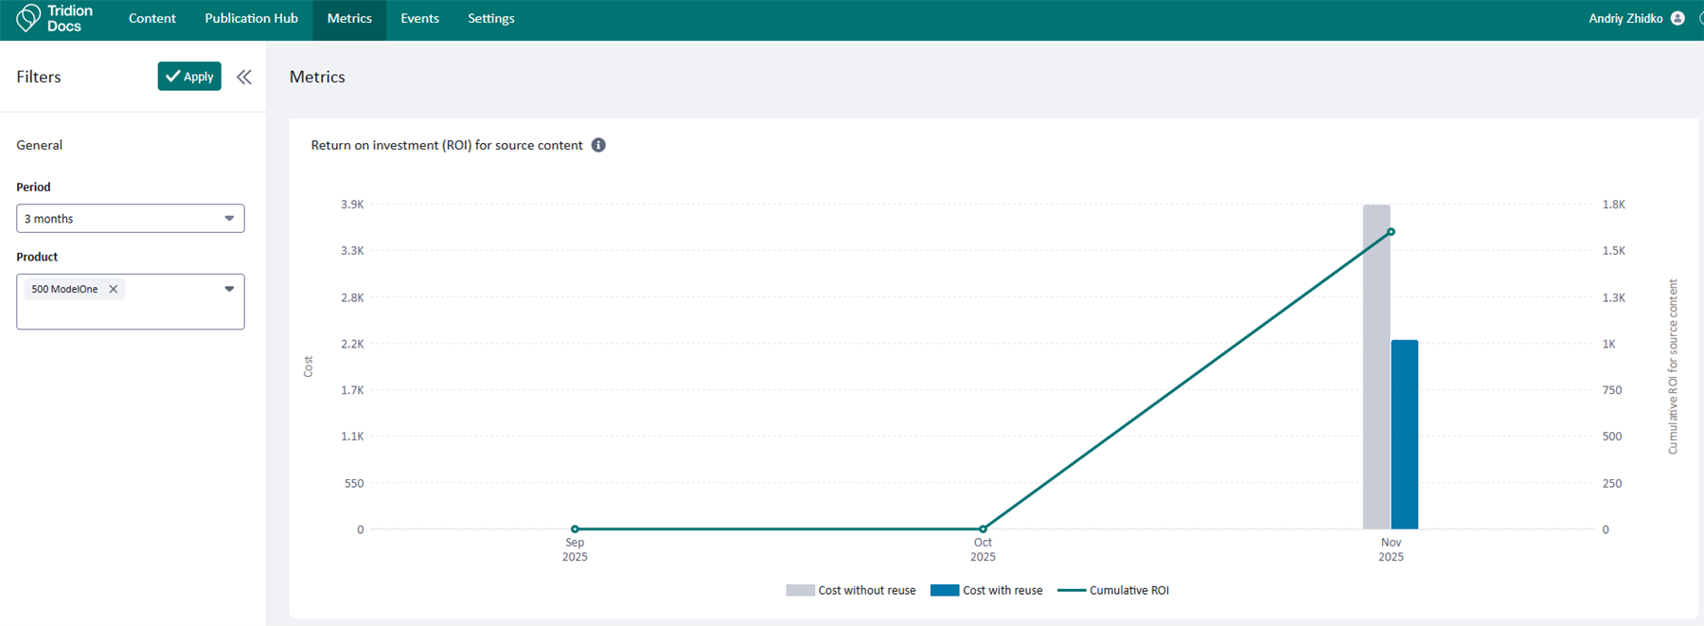Toggle Cost with reuse legend series
1704x626 pixels.
click(x=986, y=590)
